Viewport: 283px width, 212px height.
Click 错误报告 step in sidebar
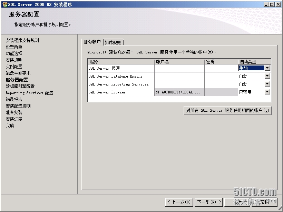coord(14,99)
